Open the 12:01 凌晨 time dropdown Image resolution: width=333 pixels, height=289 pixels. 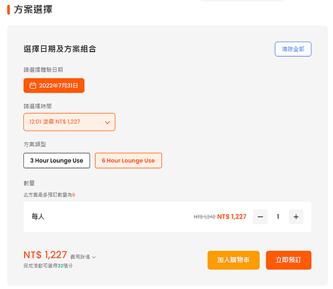click(x=69, y=122)
